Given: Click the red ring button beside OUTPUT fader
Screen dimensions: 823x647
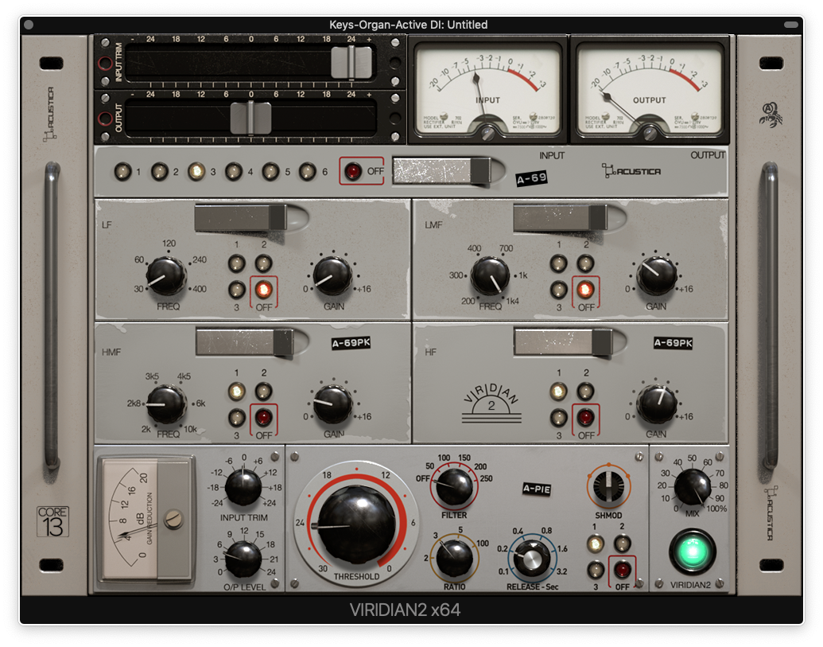Looking at the screenshot, I should [106, 119].
